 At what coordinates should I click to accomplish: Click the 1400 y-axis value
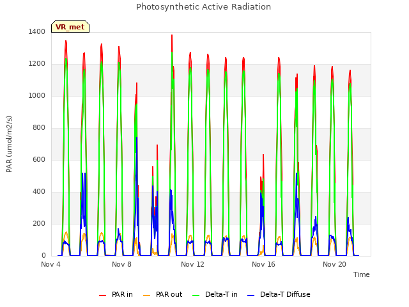click(x=37, y=32)
